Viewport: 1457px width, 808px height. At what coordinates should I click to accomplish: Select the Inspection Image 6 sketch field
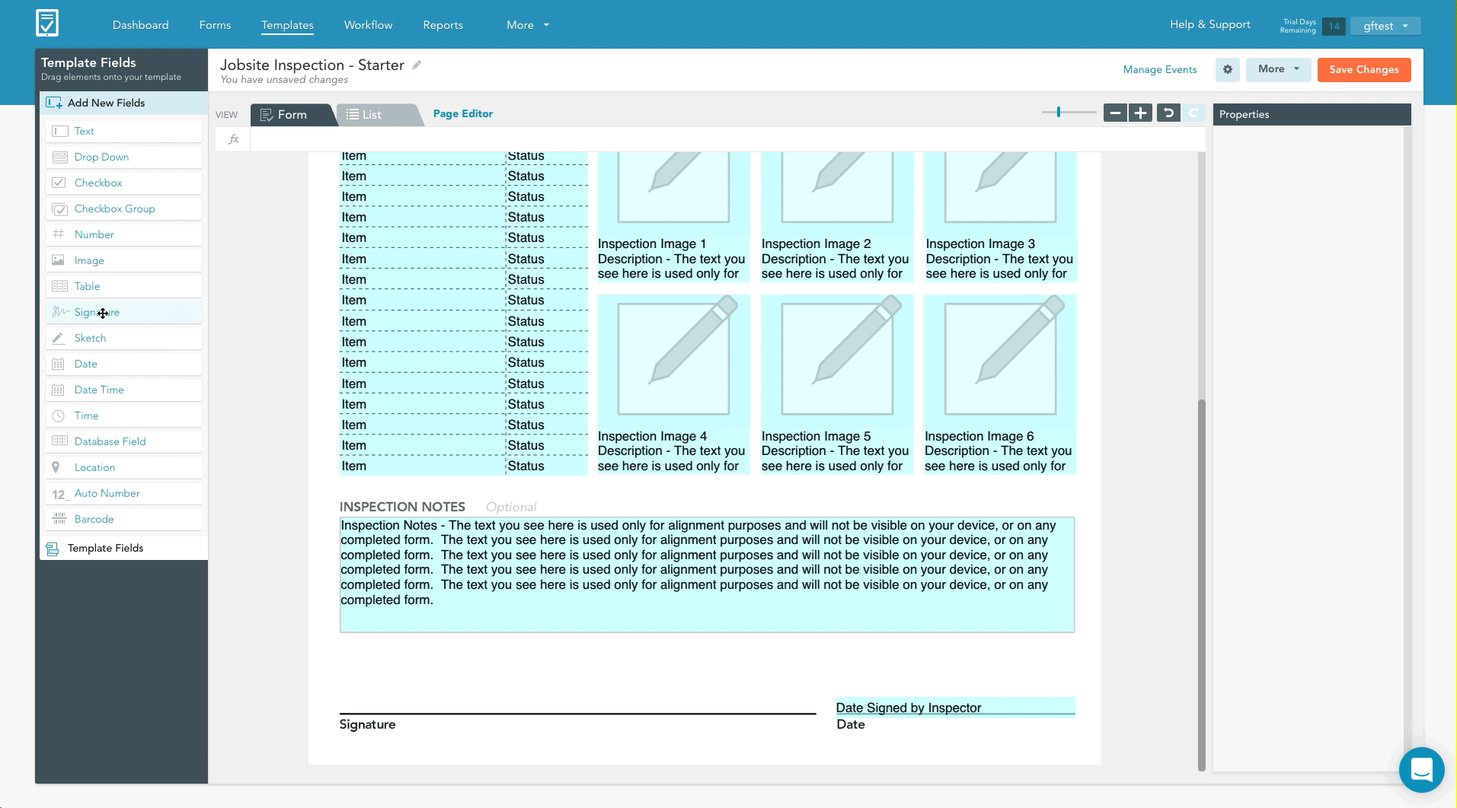1000,361
